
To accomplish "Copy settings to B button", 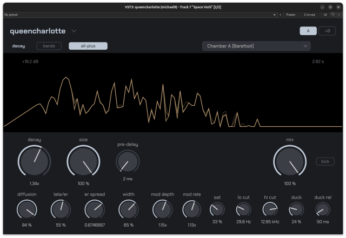I will (x=327, y=31).
